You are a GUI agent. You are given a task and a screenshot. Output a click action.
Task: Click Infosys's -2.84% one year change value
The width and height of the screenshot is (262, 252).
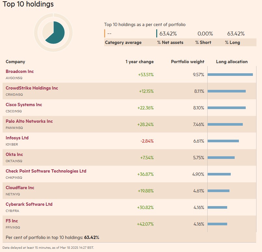[x=147, y=141]
